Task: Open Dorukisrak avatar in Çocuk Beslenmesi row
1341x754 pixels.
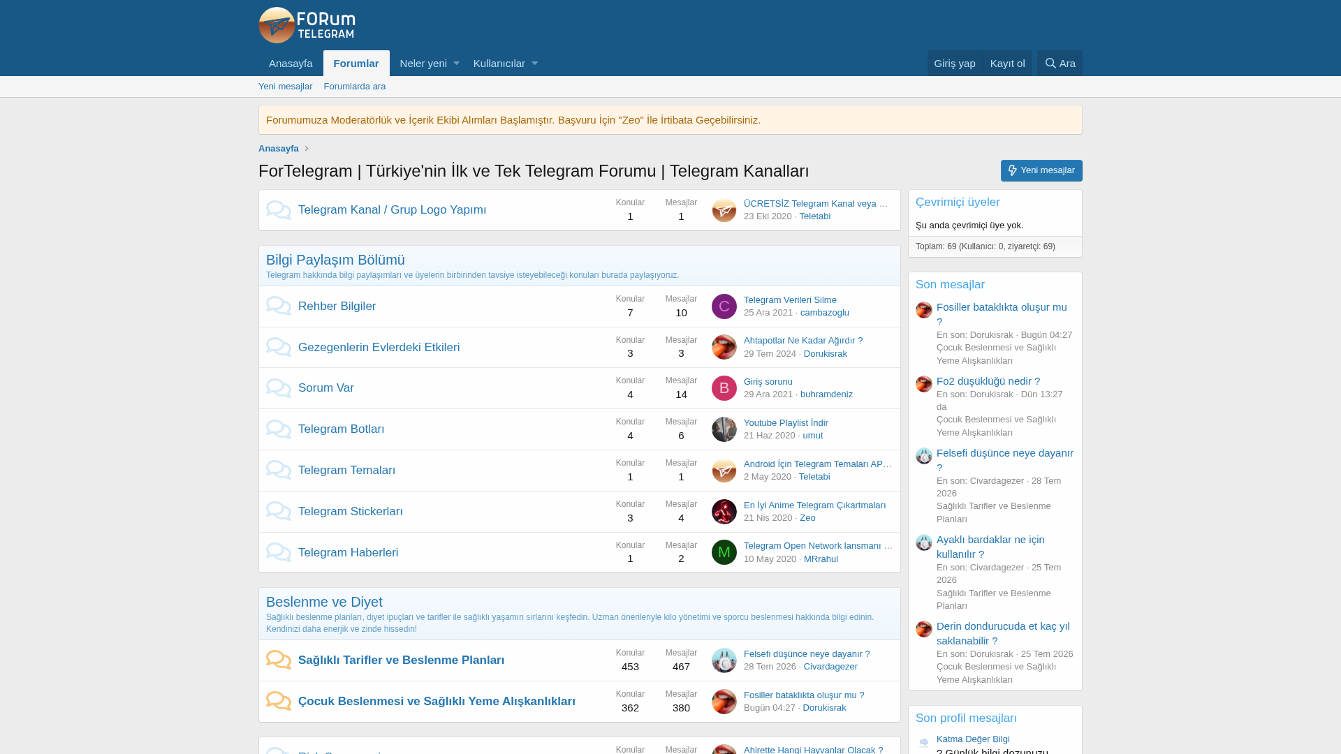Action: (724, 702)
